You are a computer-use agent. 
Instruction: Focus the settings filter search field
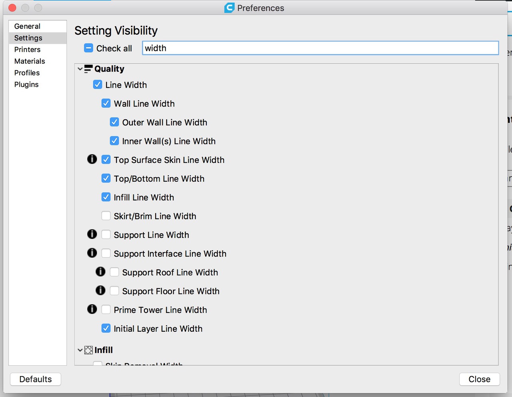(320, 48)
